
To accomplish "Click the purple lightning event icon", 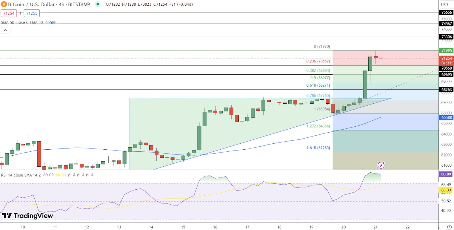I will (x=381, y=165).
